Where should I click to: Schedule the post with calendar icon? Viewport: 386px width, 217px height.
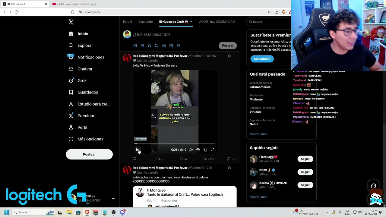[171, 46]
